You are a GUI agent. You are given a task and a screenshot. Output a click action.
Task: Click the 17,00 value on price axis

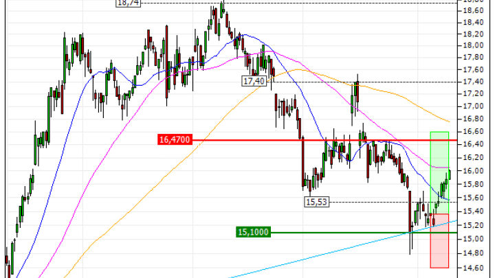pyautogui.click(x=473, y=106)
